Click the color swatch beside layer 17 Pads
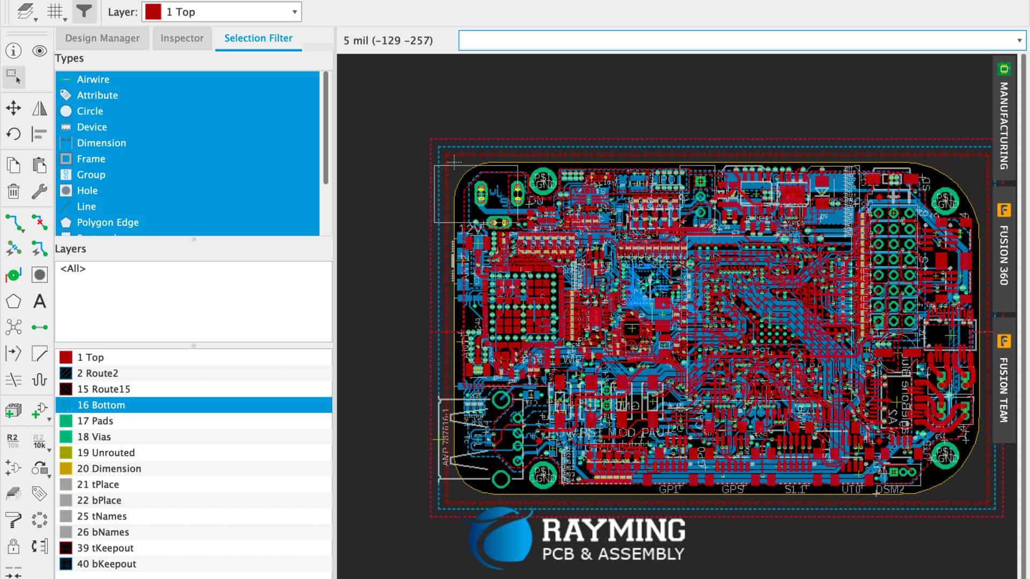The height and width of the screenshot is (579, 1030). (x=66, y=421)
